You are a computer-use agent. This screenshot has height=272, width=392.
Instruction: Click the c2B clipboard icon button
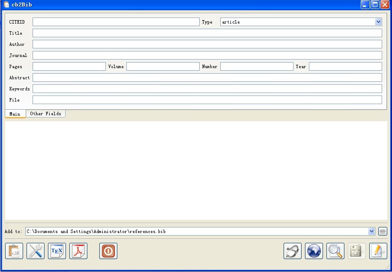tap(14, 251)
